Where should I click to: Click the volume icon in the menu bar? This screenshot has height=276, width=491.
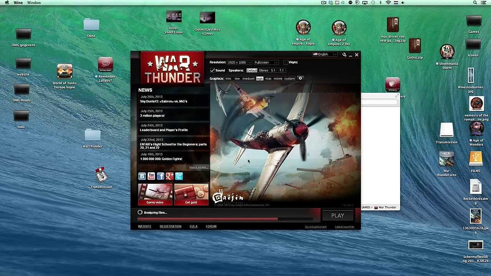403,2
